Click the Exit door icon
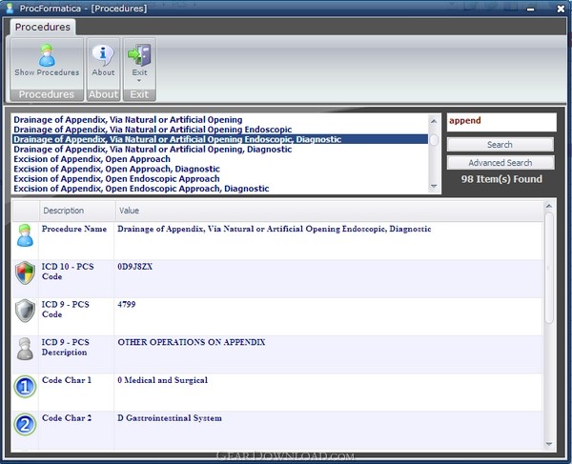572x464 pixels. tap(139, 55)
